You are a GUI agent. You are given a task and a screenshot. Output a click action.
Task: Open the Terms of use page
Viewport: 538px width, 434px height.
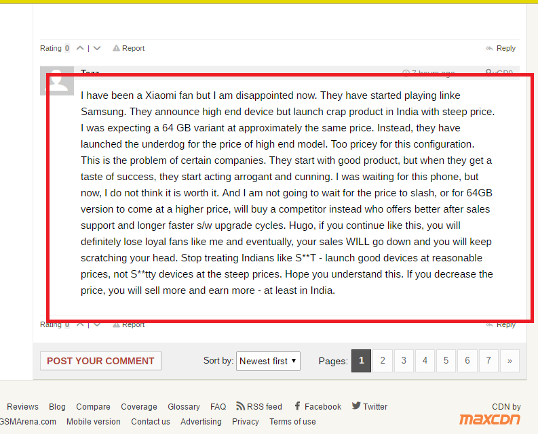click(x=292, y=421)
